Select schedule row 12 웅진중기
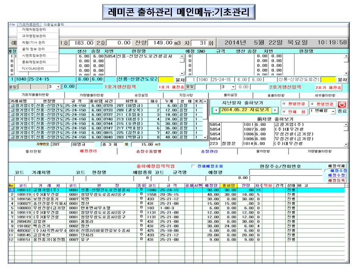This screenshot has width=358, height=269. point(176,239)
